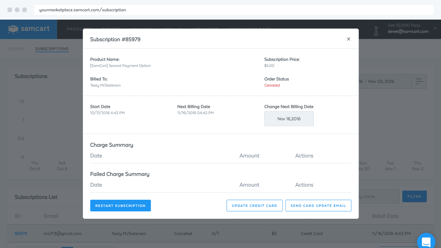The height and width of the screenshot is (248, 441).
Task: Click the user avatar icon in the header
Action: coord(376,29)
